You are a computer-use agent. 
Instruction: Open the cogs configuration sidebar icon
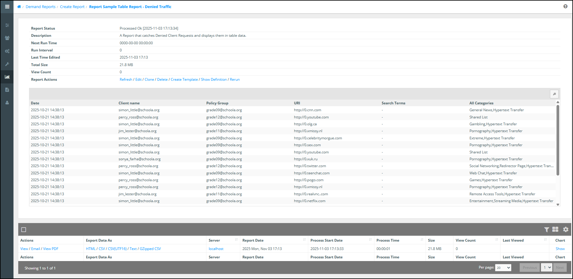[7, 51]
